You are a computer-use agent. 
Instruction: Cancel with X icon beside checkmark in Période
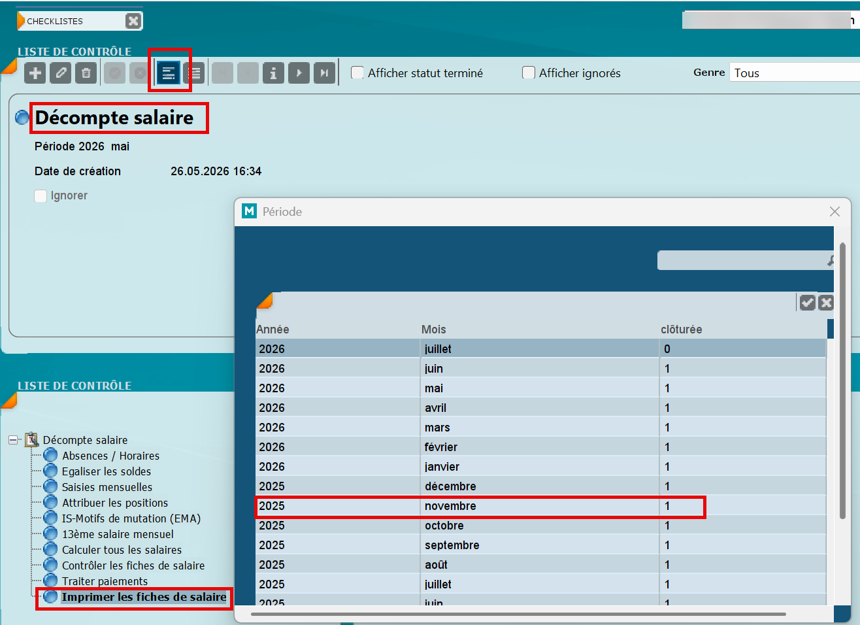[x=826, y=302]
